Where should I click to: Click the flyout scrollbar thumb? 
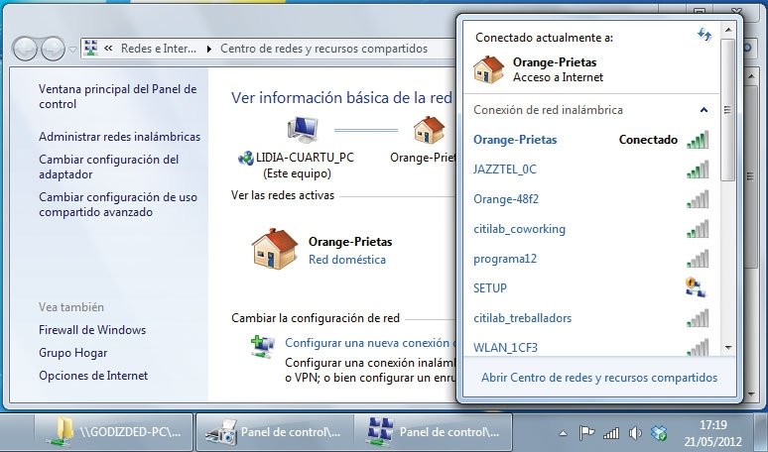coord(728,111)
